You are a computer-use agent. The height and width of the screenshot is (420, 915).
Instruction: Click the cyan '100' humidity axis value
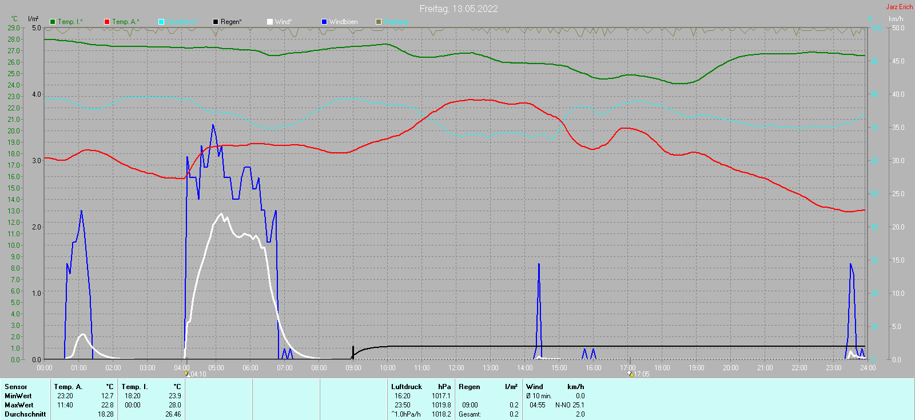tap(876, 27)
